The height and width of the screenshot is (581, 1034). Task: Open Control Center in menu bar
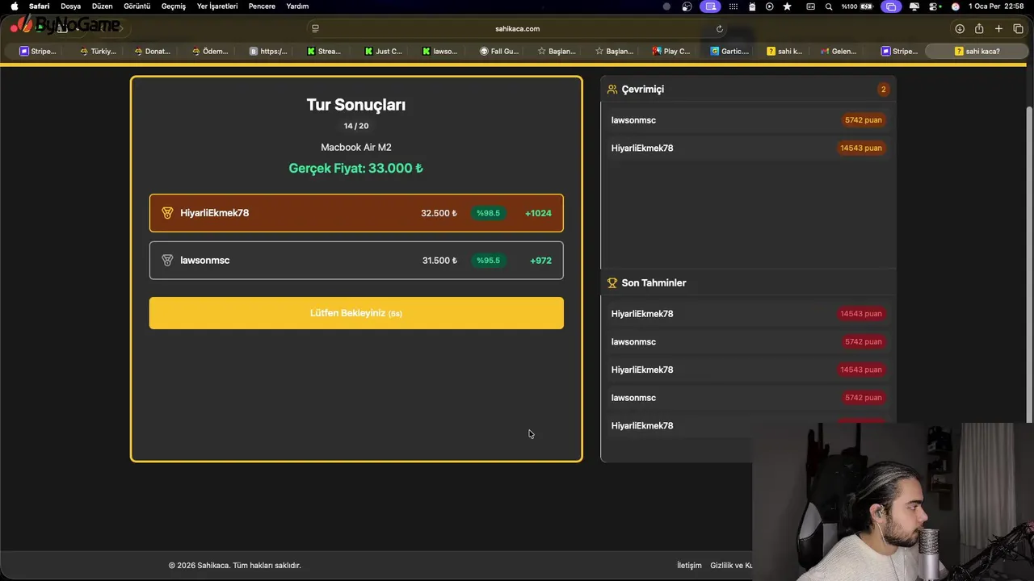[x=935, y=6]
